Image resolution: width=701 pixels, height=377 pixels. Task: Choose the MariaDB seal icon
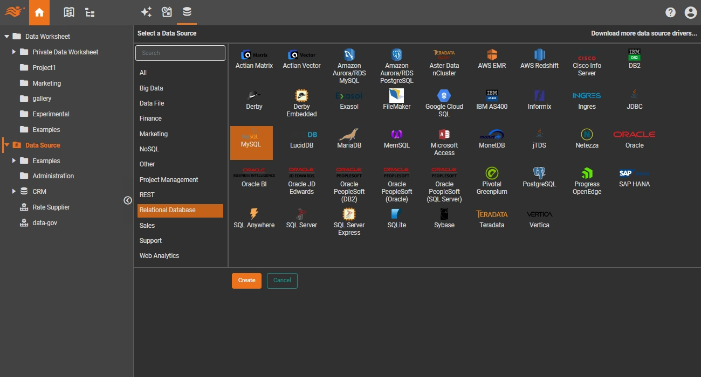349,135
